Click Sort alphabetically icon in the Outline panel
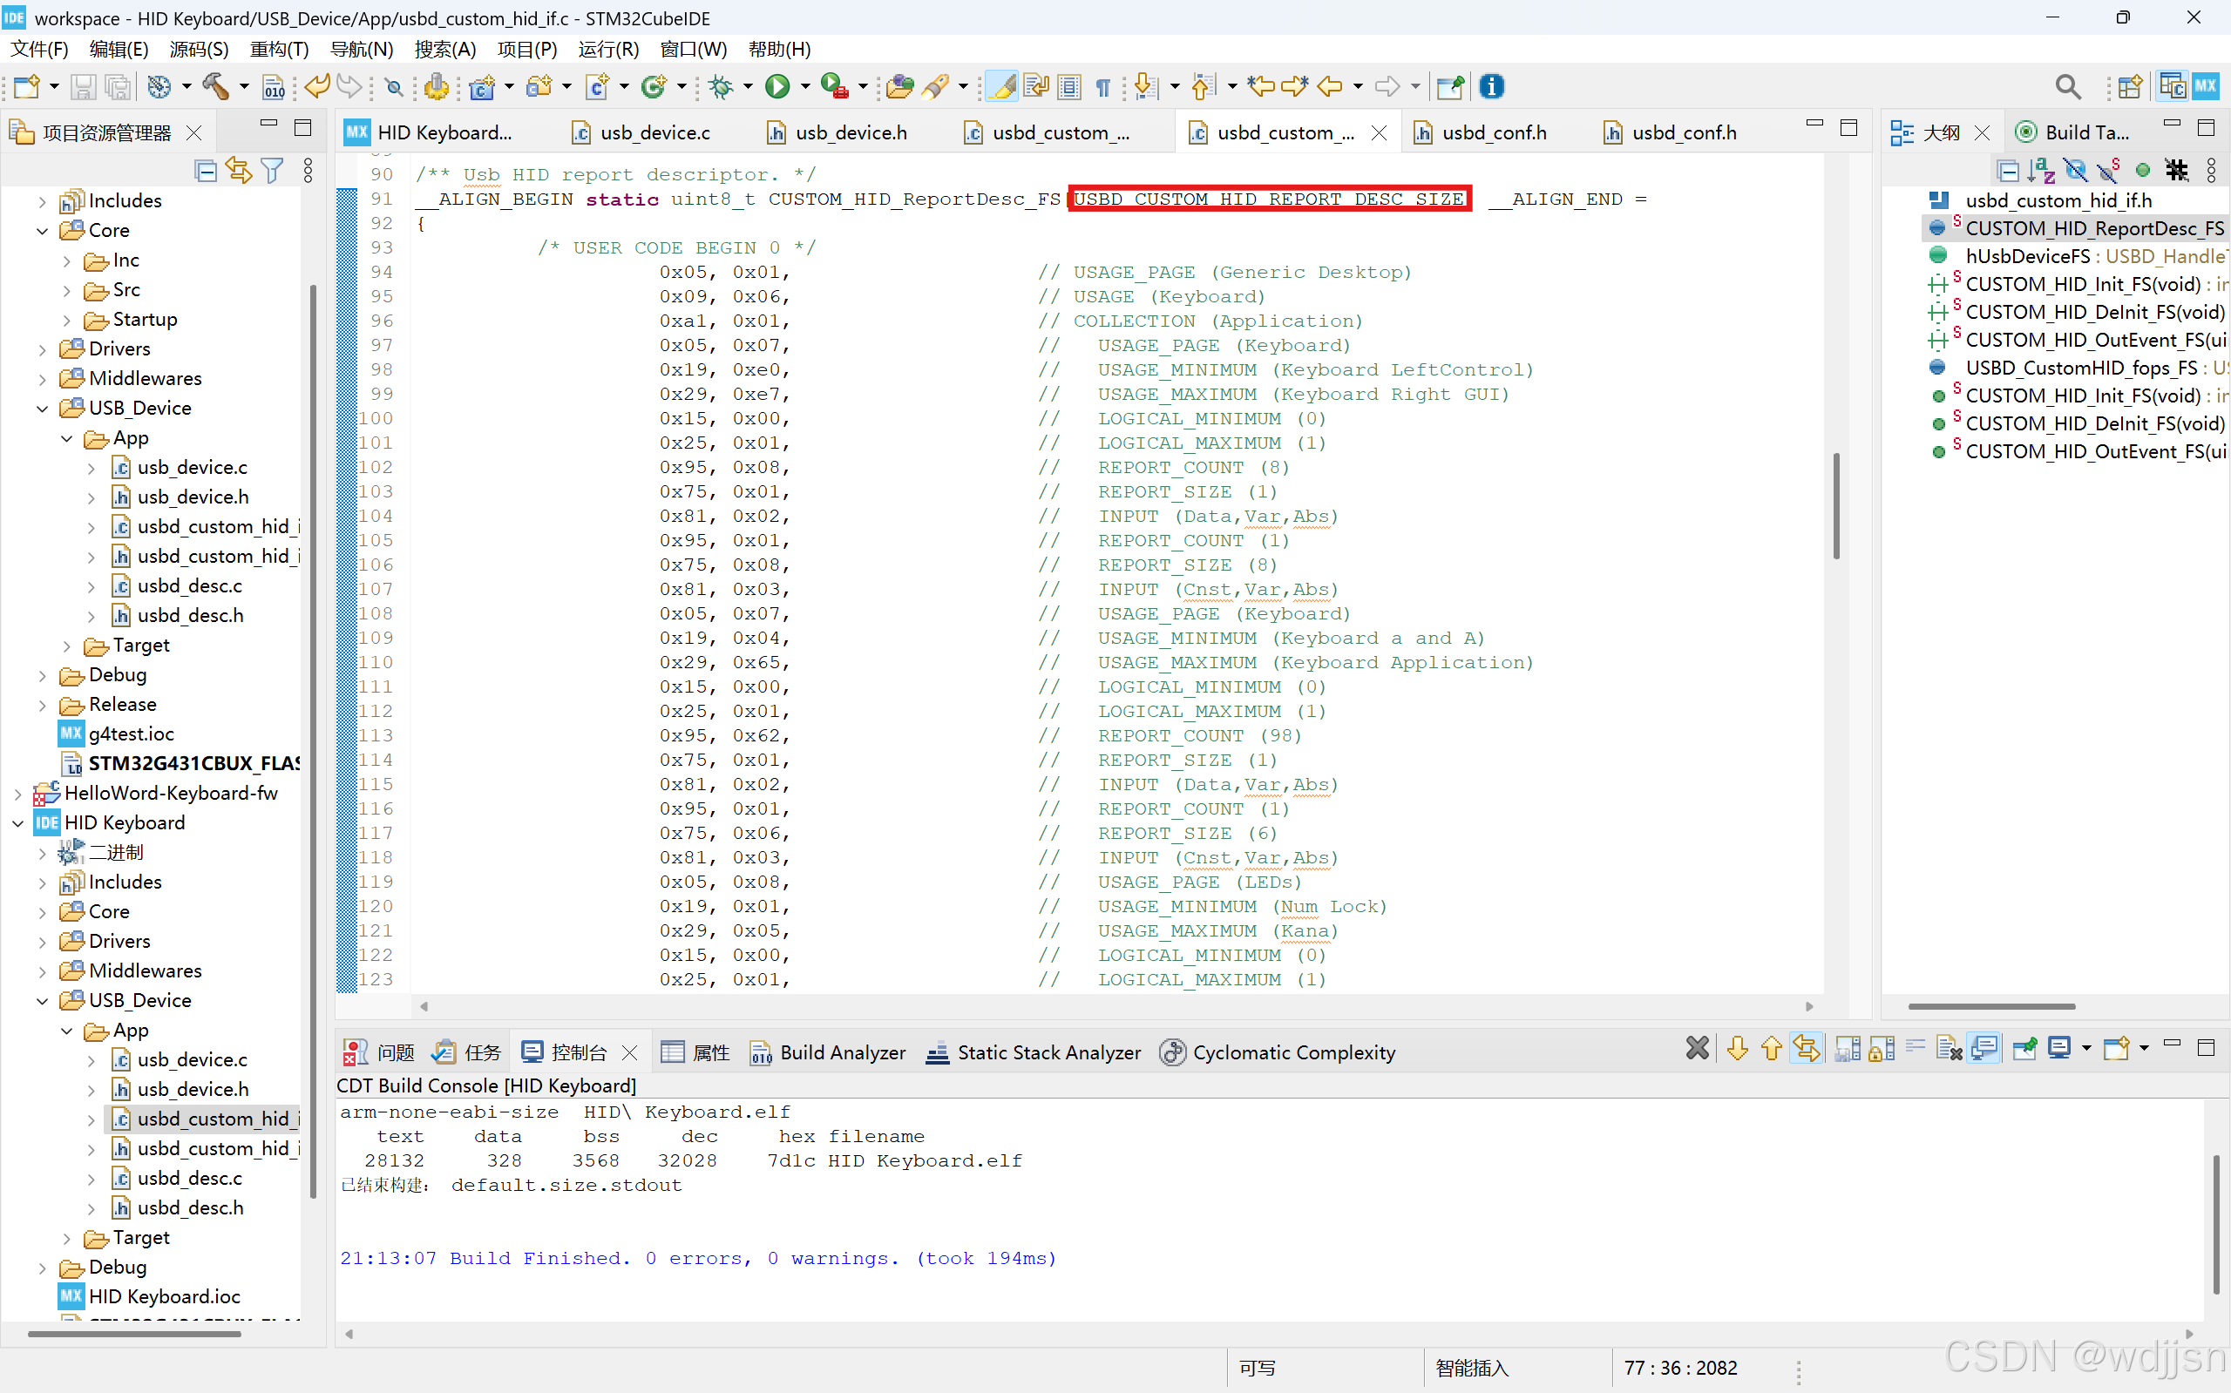Image resolution: width=2231 pixels, height=1393 pixels. click(x=2041, y=171)
